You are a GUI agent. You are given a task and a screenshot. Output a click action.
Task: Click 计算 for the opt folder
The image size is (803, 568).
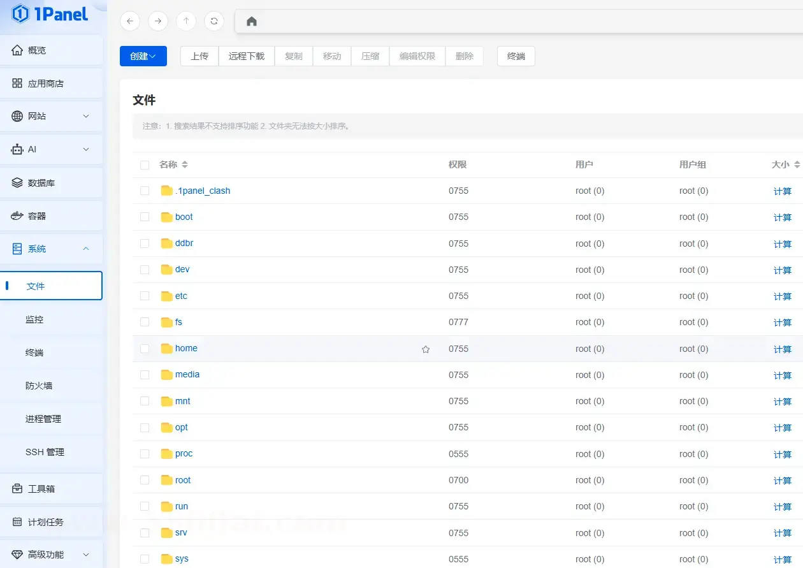click(x=782, y=428)
